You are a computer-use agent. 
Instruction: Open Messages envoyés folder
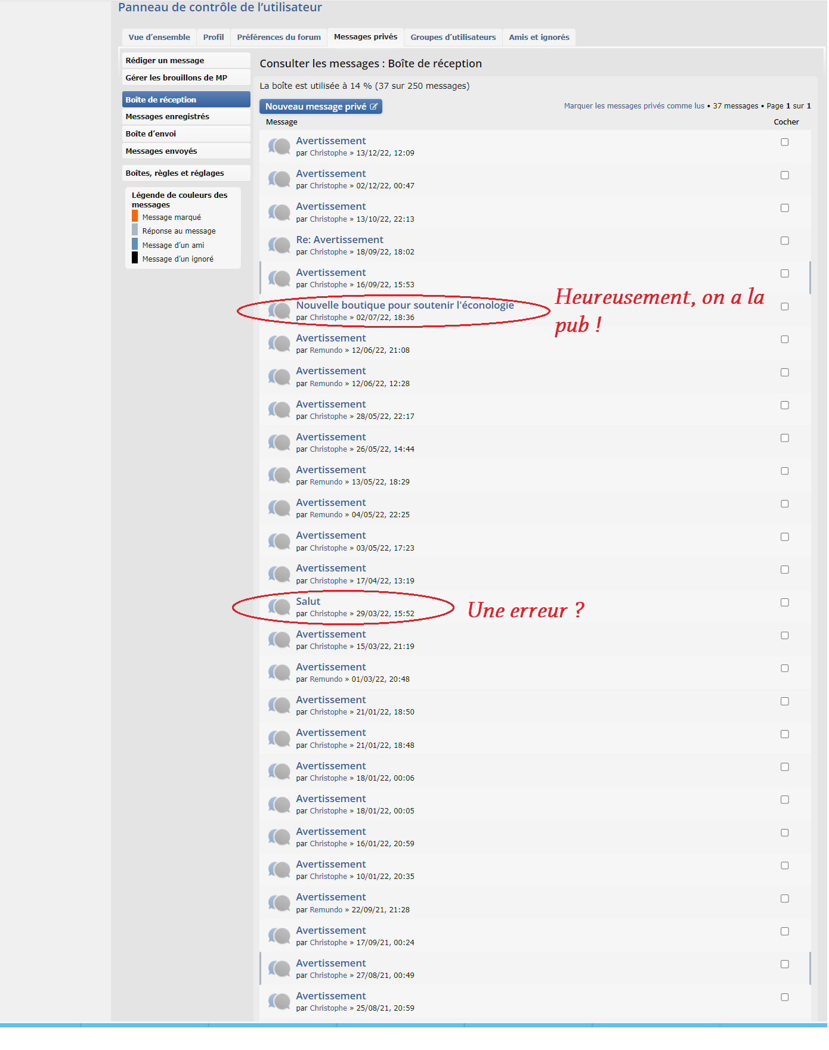click(x=186, y=151)
